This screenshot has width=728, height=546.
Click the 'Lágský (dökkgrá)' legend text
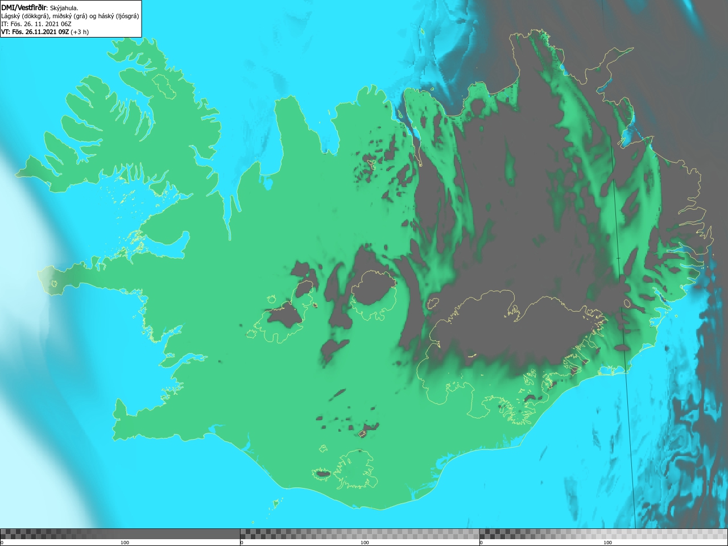pyautogui.click(x=25, y=16)
